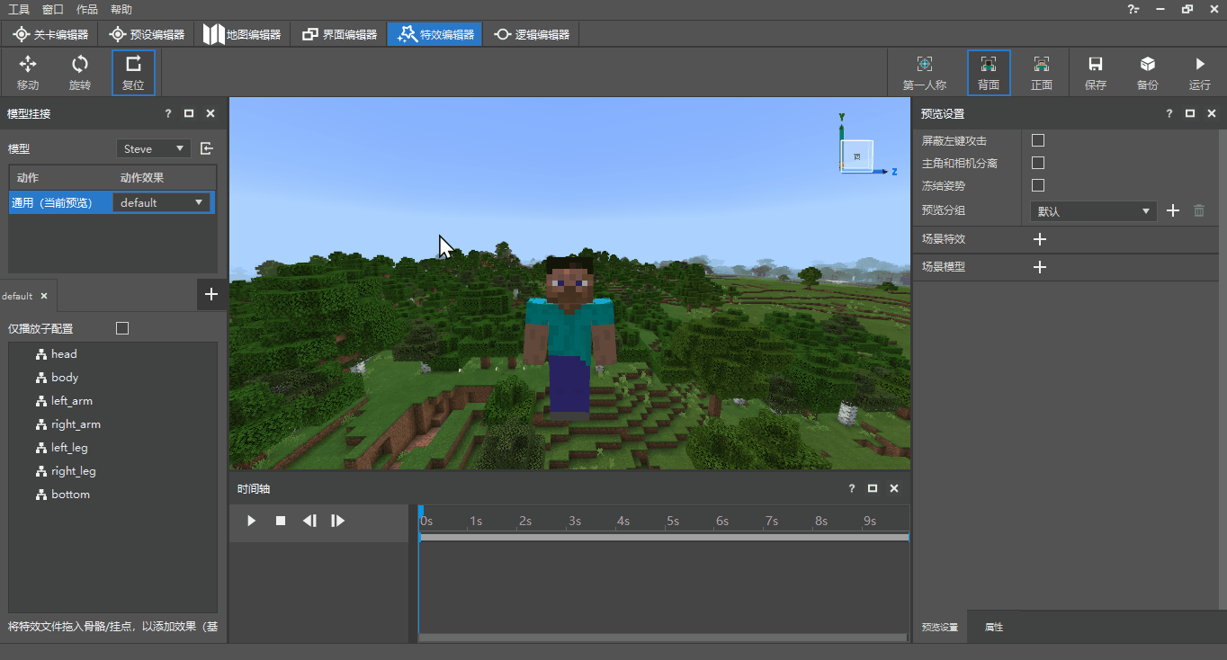The width and height of the screenshot is (1227, 660).
Task: Switch to 背面 back view
Action: (x=989, y=73)
